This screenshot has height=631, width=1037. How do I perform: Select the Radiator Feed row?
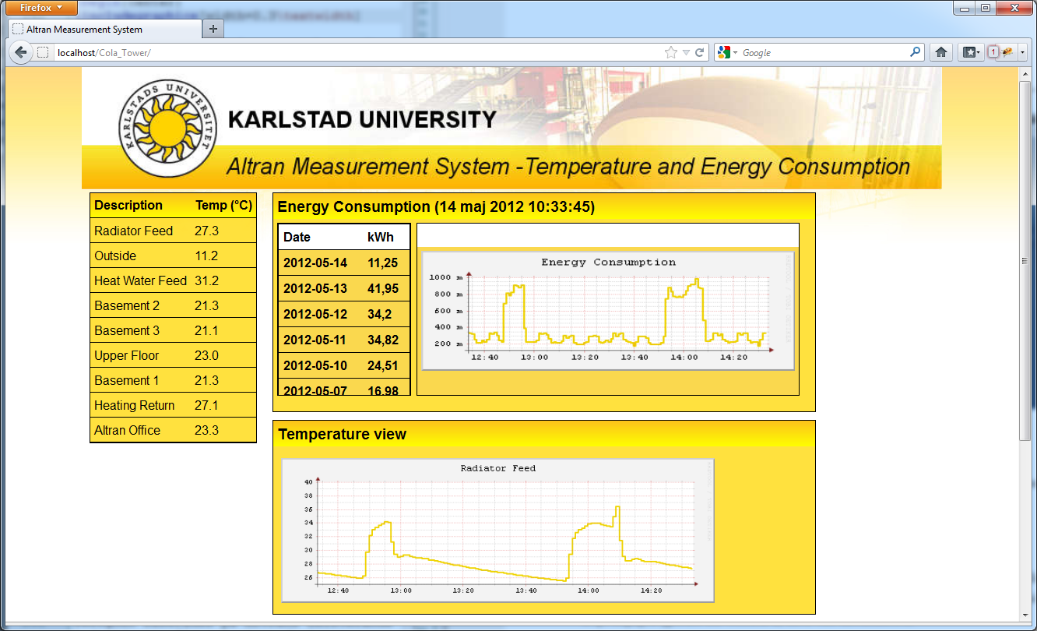coord(173,231)
